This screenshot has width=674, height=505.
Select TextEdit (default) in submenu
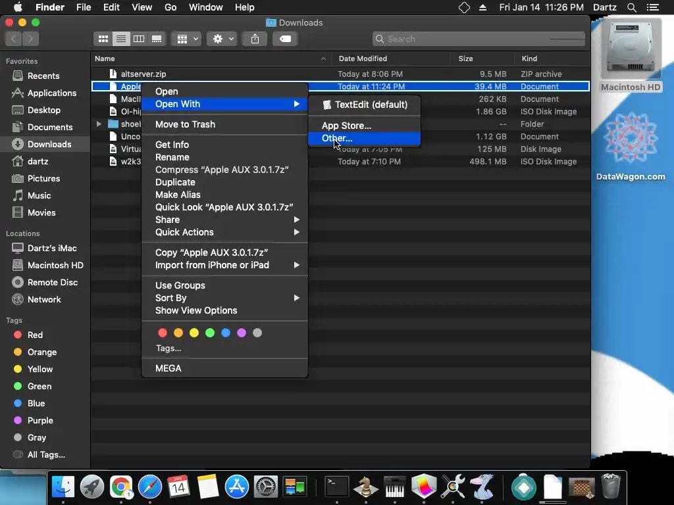point(364,105)
